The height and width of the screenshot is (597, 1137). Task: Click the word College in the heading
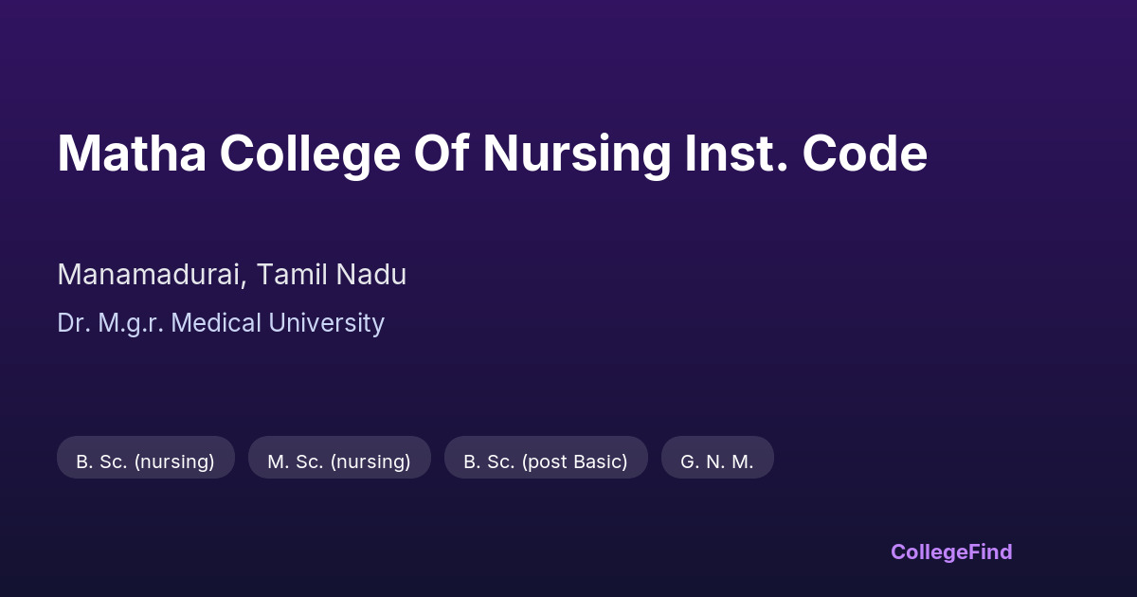tap(309, 154)
